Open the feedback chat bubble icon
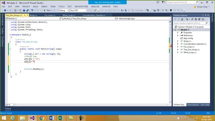Image resolution: width=215 pixels, height=121 pixels. click(158, 2)
